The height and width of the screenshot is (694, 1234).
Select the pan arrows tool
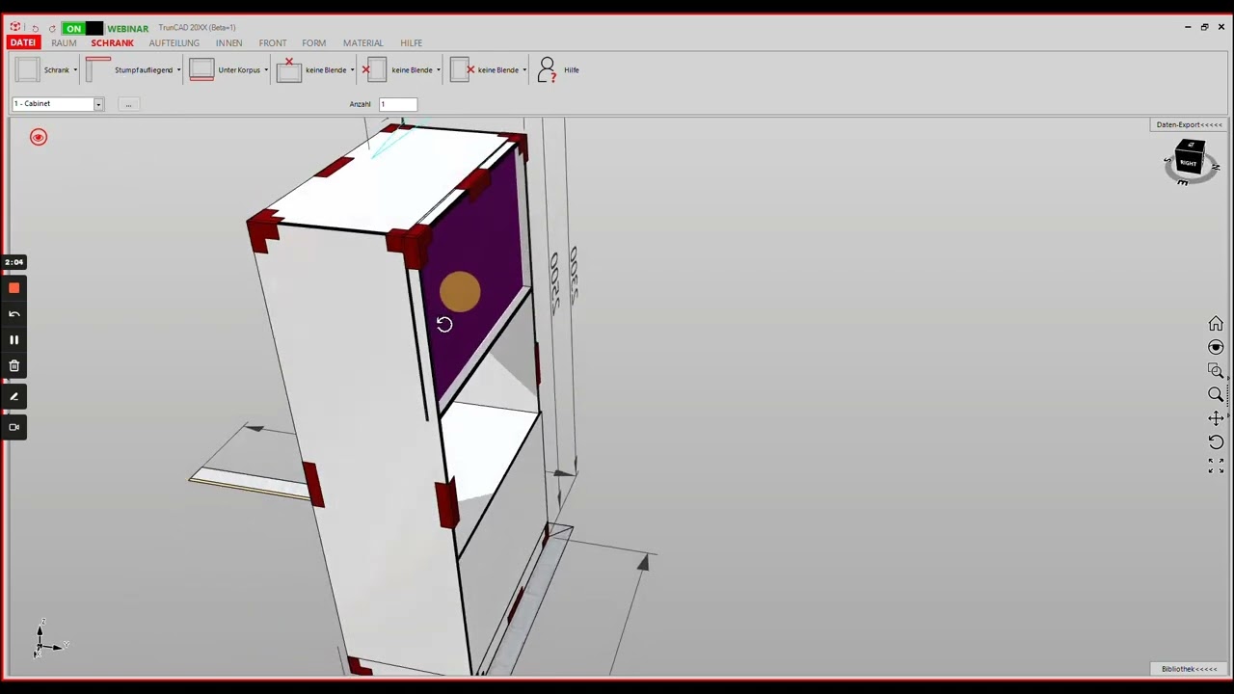tap(1216, 418)
